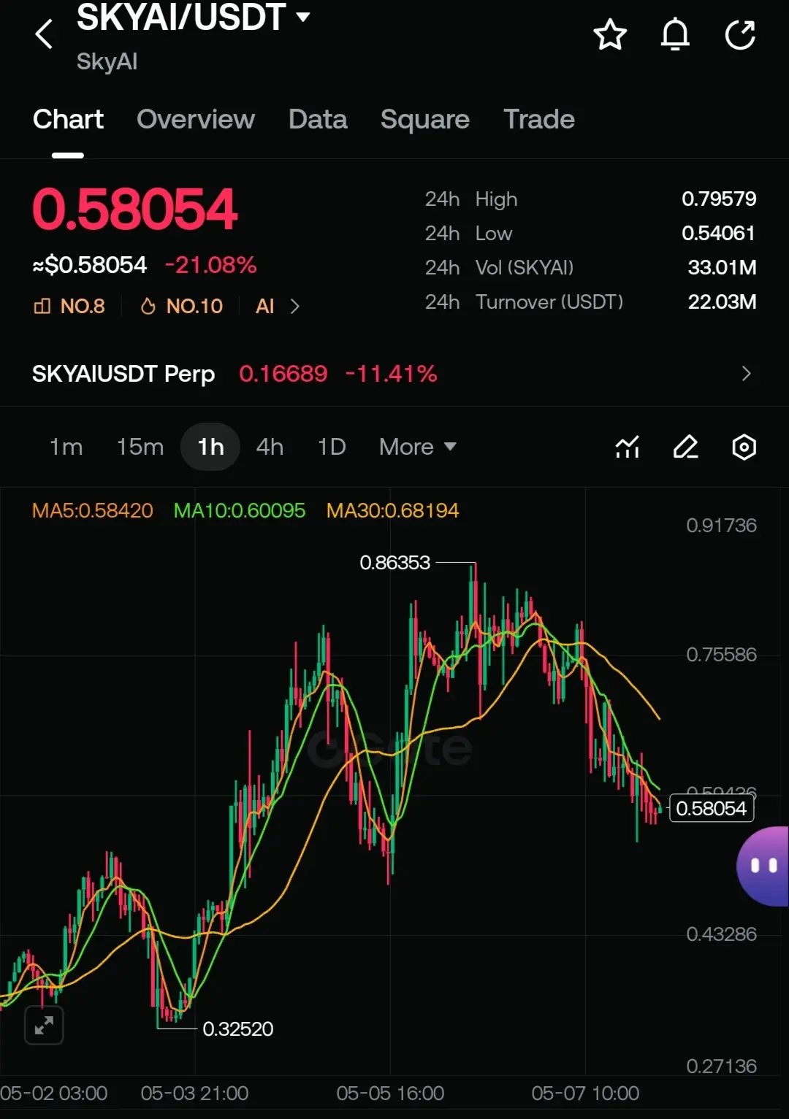789x1119 pixels.
Task: Tap the 24h High value 0.79579
Action: (719, 199)
